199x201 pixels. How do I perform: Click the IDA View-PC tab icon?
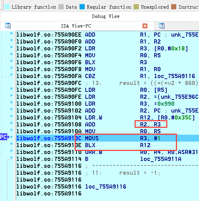(x=8, y=26)
